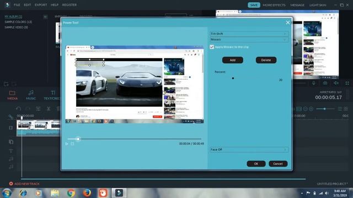Collapse the Mosaic section
353x198 pixels.
pyautogui.click(x=249, y=40)
